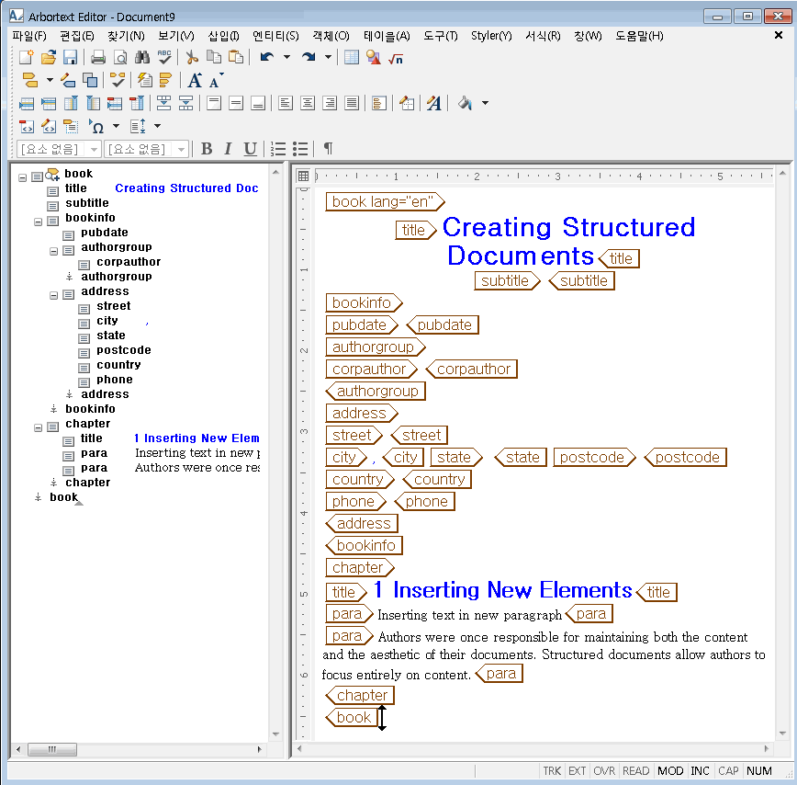Click the paint bucket shading icon
797x785 pixels.
(x=466, y=103)
